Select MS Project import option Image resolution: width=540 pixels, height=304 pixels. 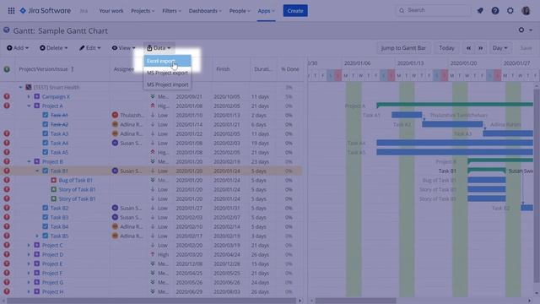[x=167, y=84]
